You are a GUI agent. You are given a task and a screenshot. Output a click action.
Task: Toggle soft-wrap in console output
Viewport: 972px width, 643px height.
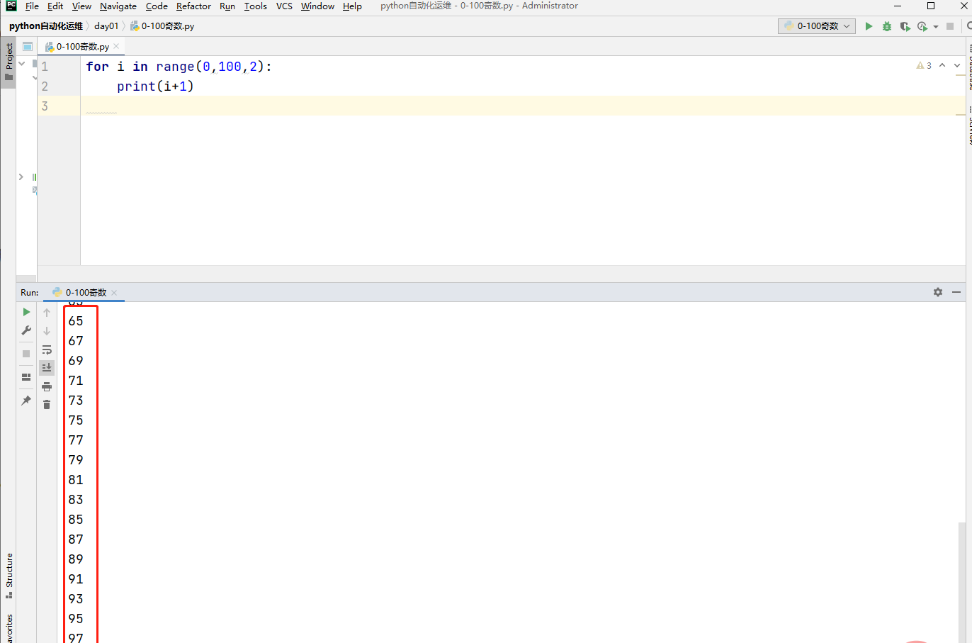47,350
